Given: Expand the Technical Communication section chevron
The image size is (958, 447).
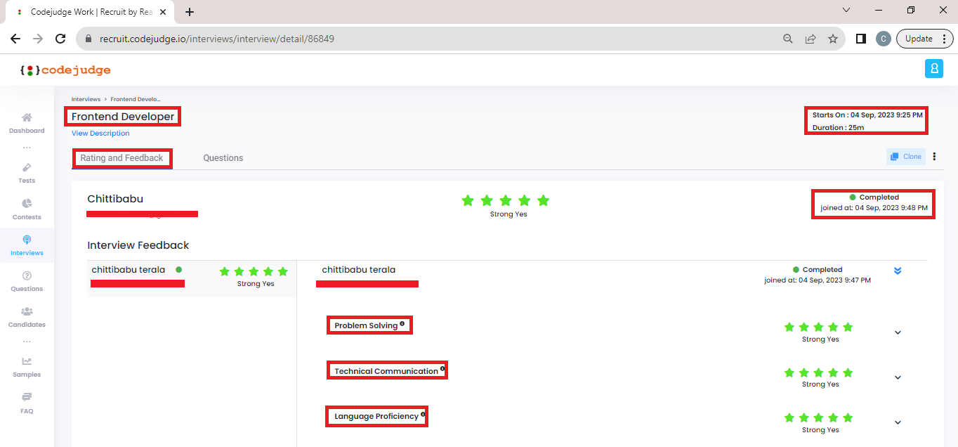Looking at the screenshot, I should point(898,377).
